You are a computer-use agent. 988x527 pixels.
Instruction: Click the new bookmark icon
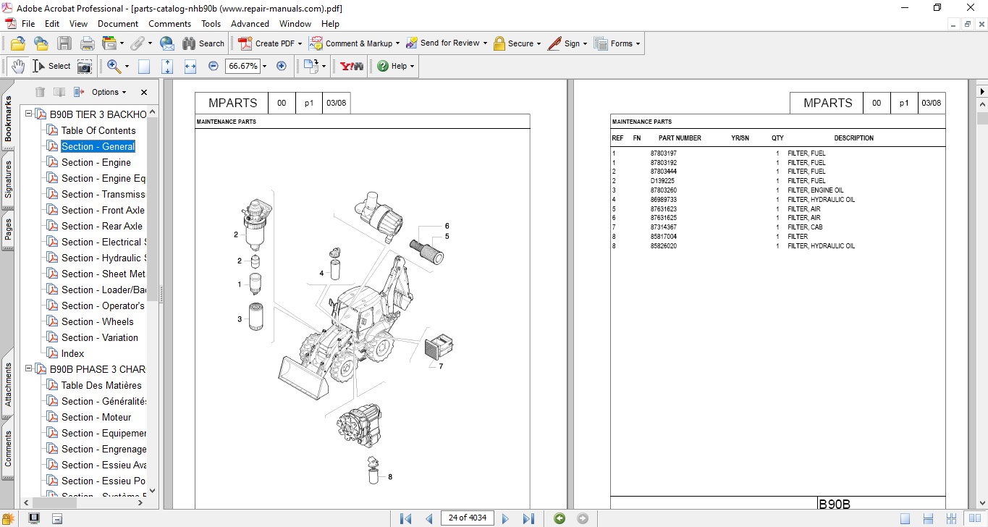pos(59,92)
